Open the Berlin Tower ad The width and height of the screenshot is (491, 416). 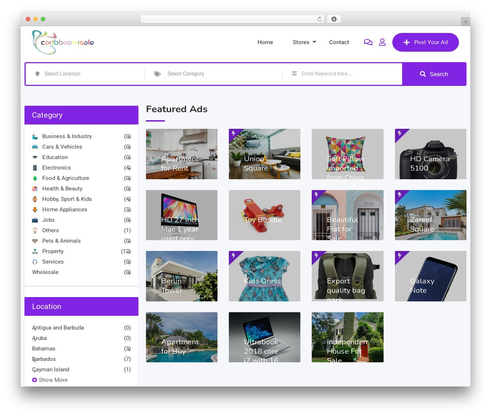pyautogui.click(x=182, y=276)
